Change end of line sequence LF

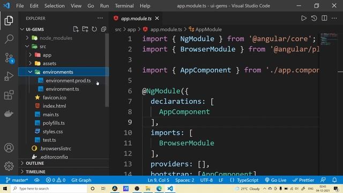click(221, 180)
